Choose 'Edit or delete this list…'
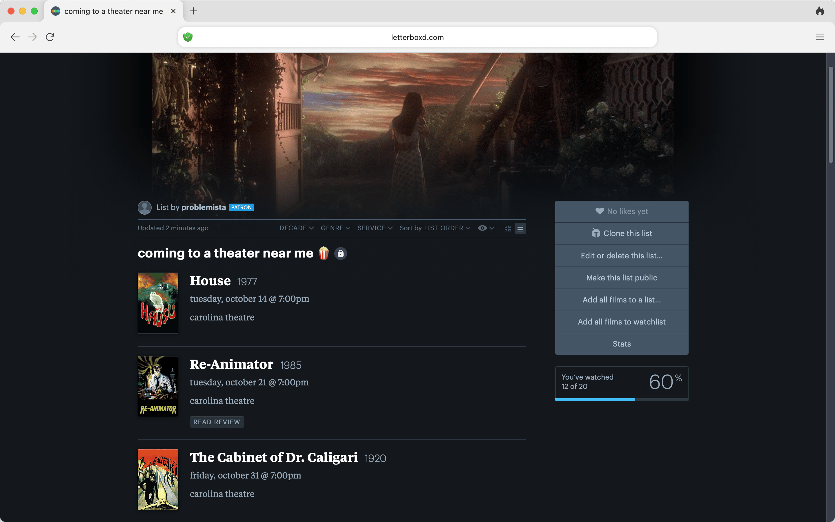 (621, 255)
